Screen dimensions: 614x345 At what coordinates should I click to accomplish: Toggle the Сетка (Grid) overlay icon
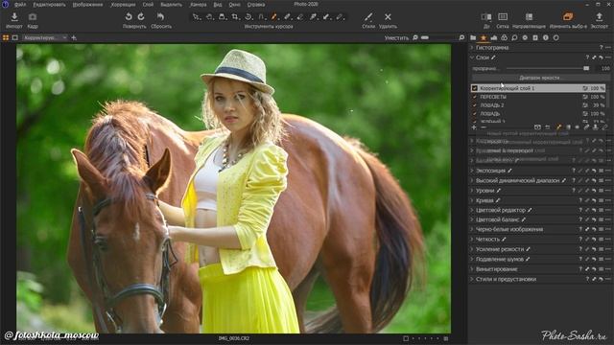[503, 17]
